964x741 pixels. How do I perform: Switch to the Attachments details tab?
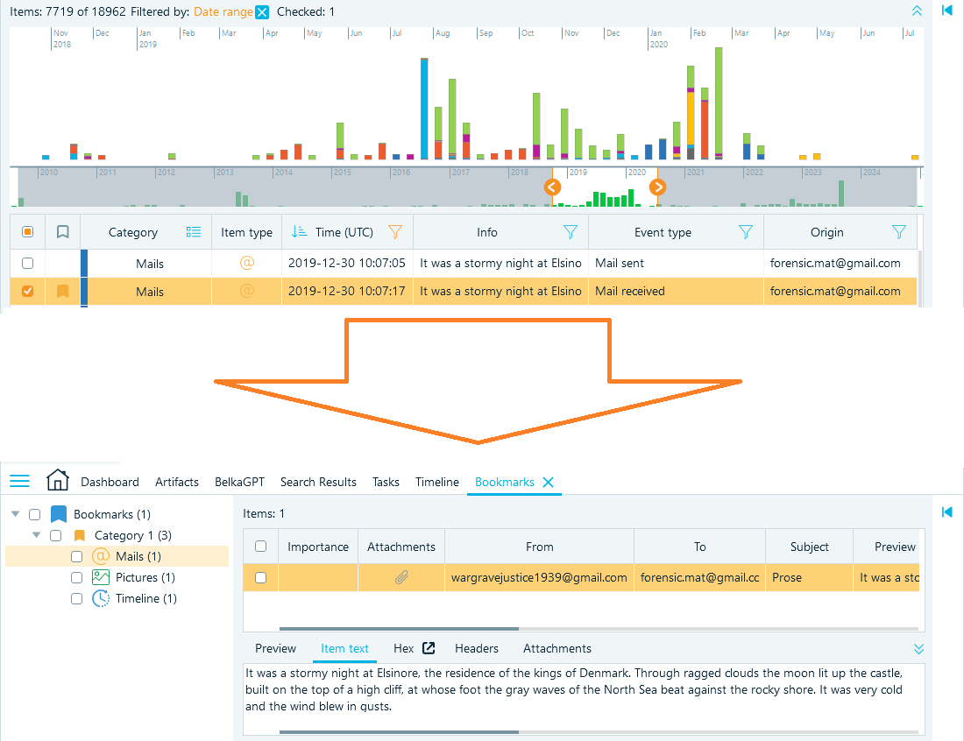click(x=557, y=649)
